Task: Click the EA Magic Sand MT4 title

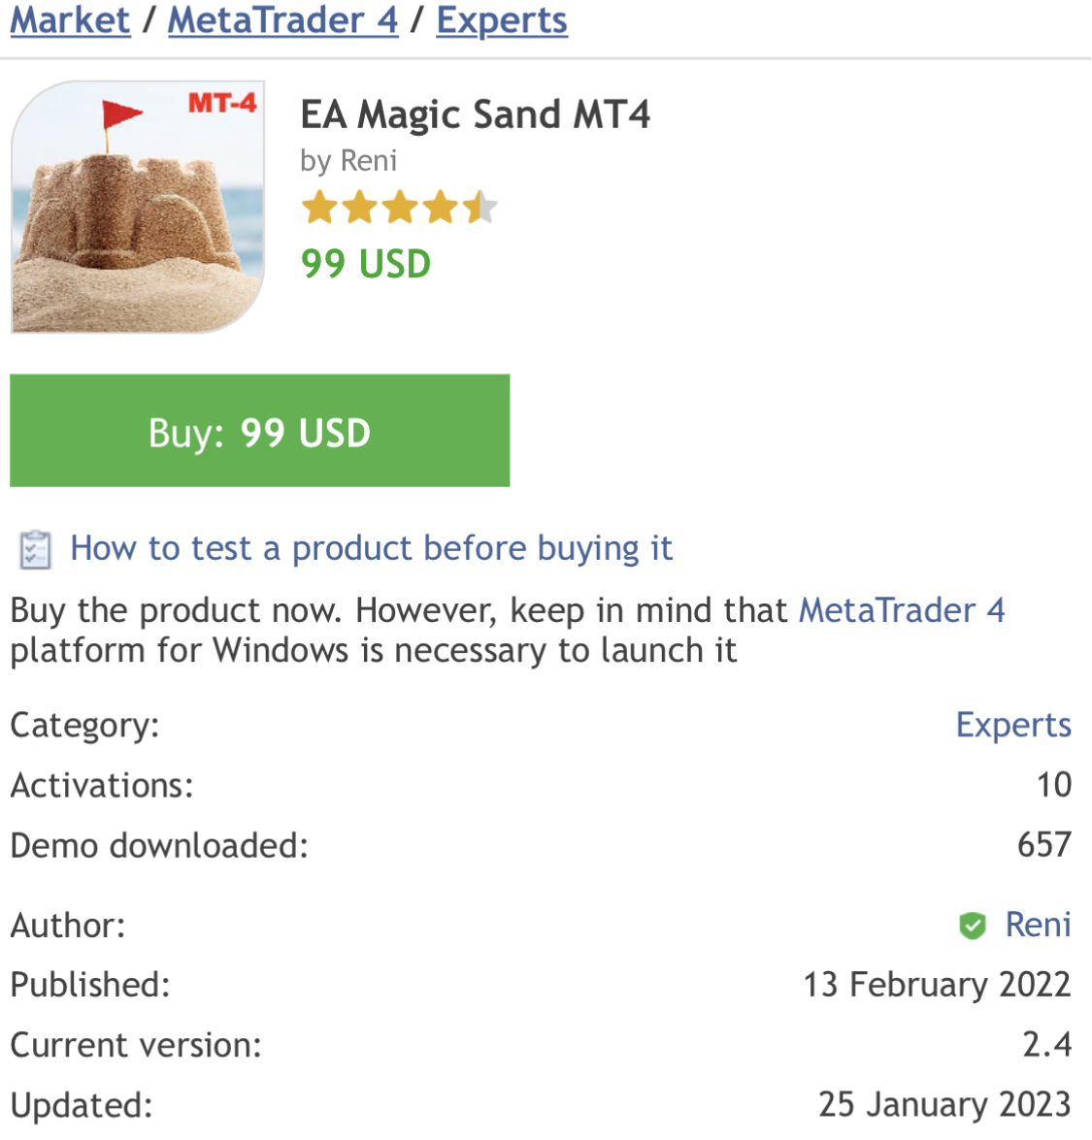Action: tap(475, 114)
